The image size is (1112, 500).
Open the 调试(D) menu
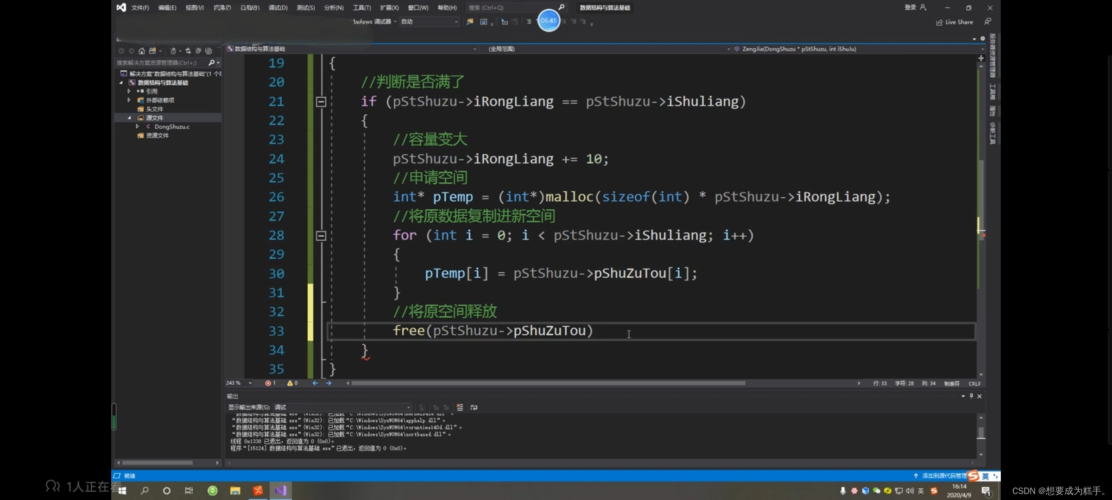tap(278, 7)
